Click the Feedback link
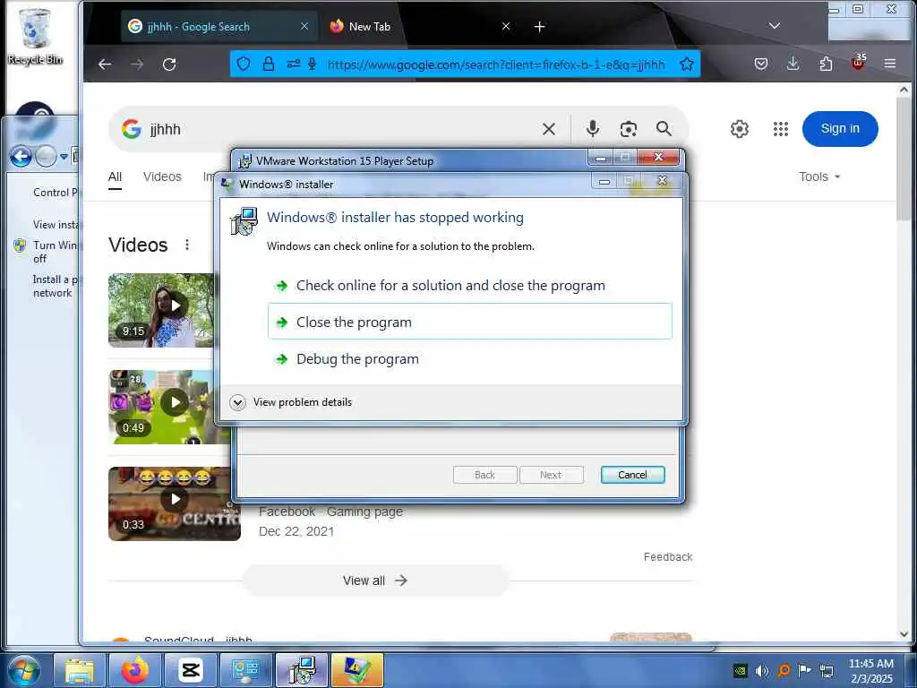 (668, 557)
